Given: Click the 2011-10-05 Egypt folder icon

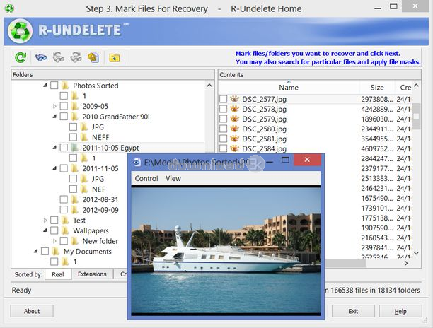Looking at the screenshot, I should 74,148.
